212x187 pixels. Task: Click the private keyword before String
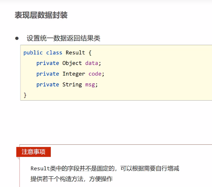click(48, 85)
